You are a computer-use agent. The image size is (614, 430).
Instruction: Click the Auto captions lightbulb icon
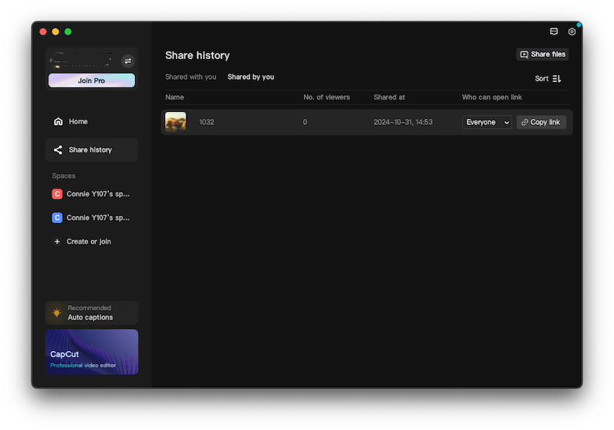(x=56, y=313)
